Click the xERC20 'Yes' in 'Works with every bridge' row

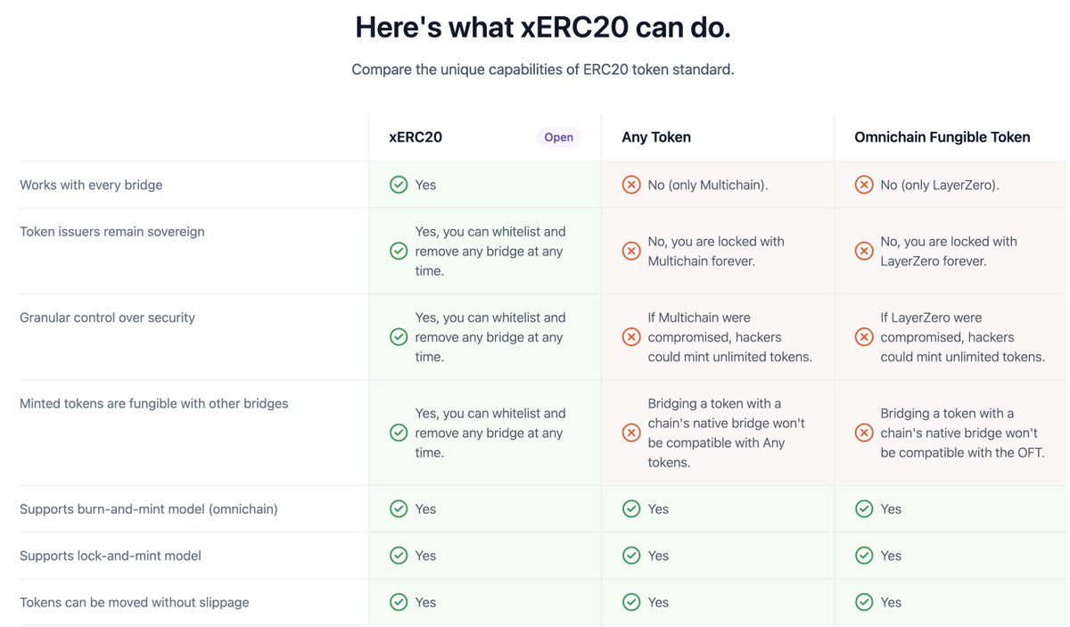pos(425,185)
